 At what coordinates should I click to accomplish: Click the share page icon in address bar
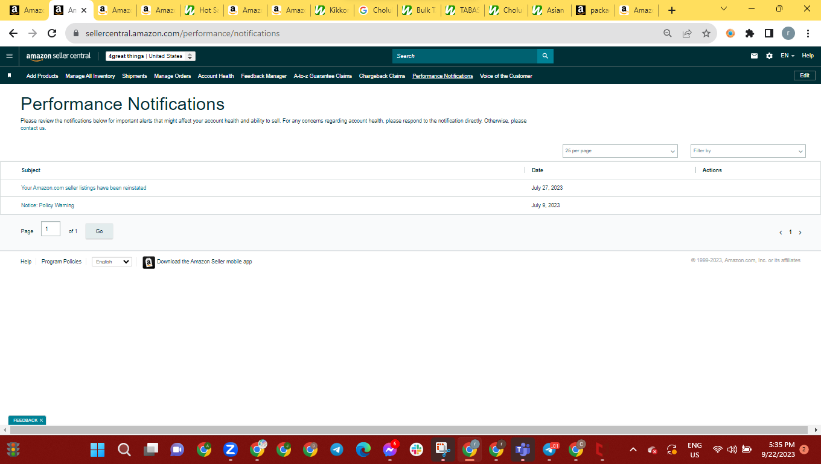687,33
